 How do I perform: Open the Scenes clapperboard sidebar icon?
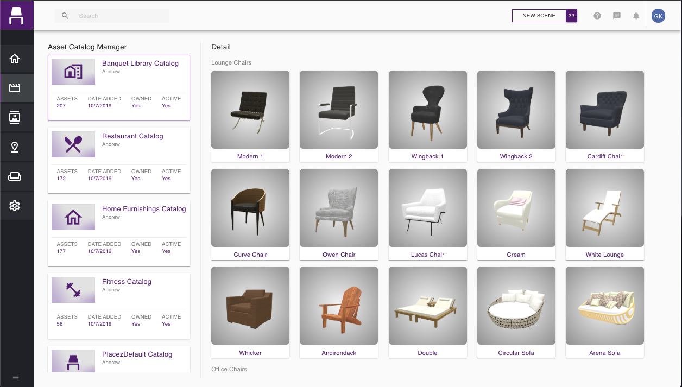[x=15, y=88]
